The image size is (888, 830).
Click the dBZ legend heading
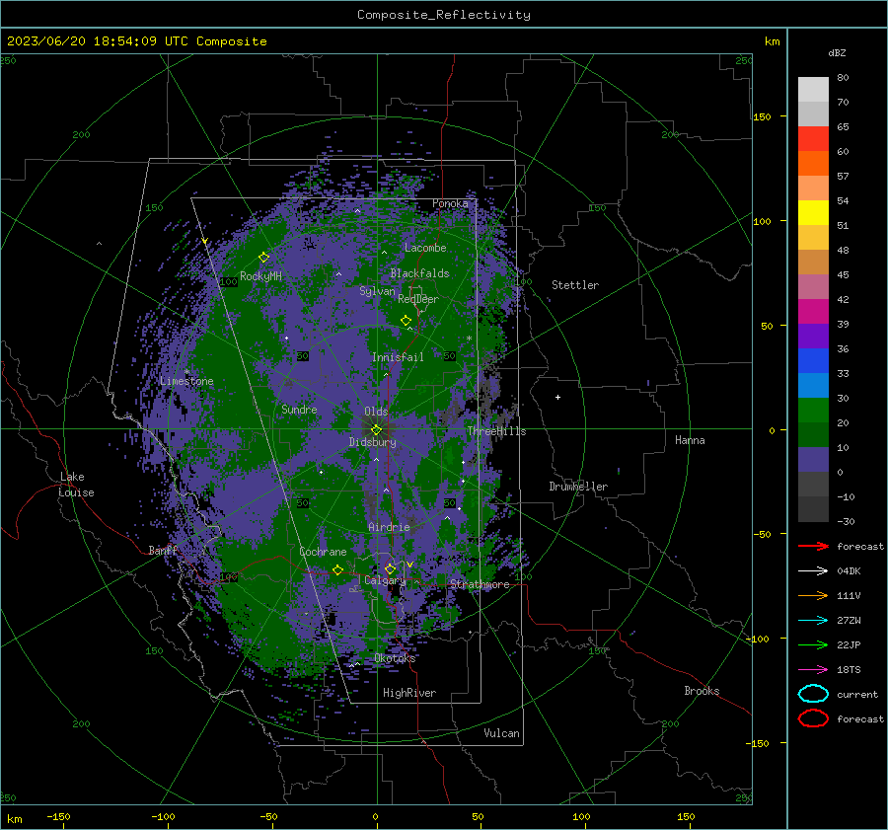837,52
